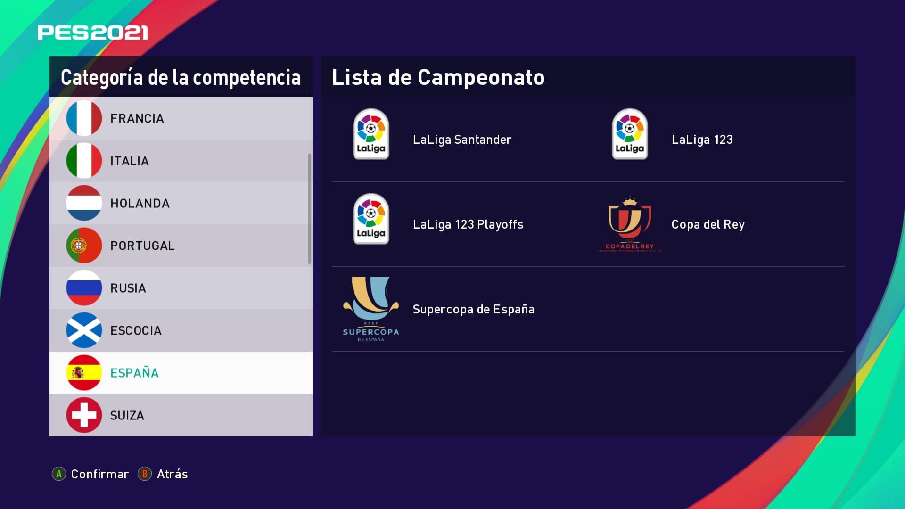Viewport: 905px width, 509px height.
Task: Choose PORTUGAL category entry
Action: pyautogui.click(x=181, y=246)
